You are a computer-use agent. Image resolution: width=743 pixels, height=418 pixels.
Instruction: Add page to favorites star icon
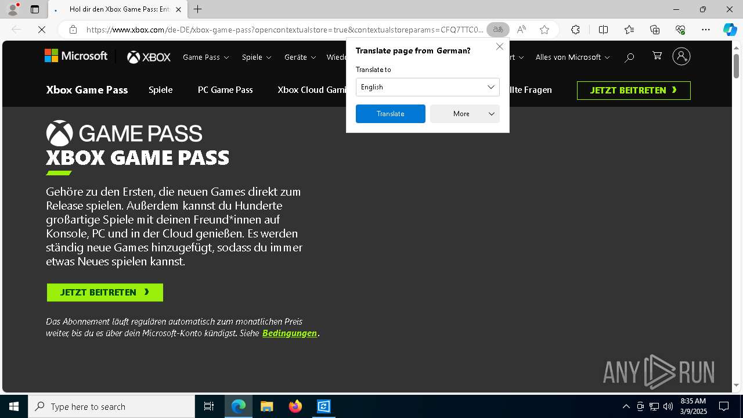pyautogui.click(x=544, y=30)
